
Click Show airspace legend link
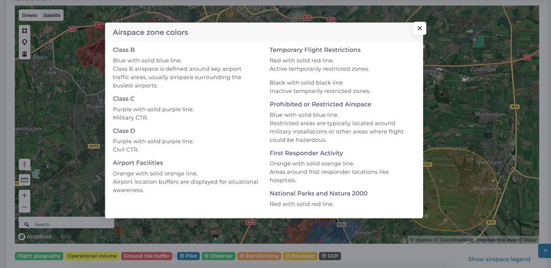[499, 259]
